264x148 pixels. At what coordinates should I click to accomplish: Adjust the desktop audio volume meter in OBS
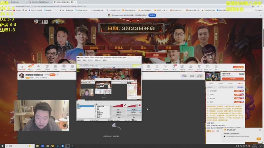132,105
